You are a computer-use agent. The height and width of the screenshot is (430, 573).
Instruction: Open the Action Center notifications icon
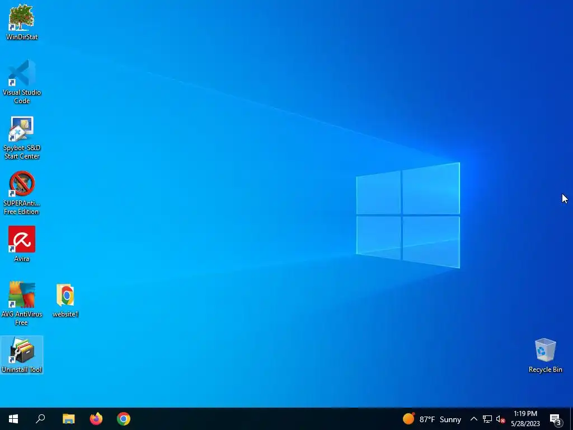coord(556,419)
